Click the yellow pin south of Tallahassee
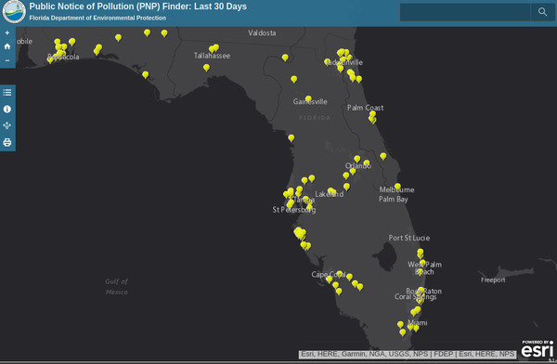Screen dimensions: 557x364 click(206, 68)
